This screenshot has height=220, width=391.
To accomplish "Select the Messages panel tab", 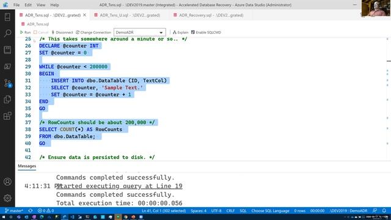I will click(x=27, y=166).
